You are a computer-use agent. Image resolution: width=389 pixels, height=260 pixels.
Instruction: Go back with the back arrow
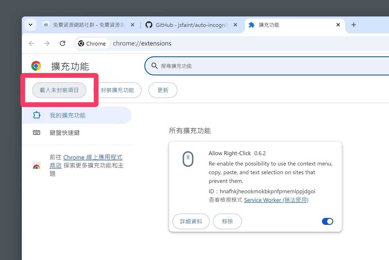coord(31,44)
